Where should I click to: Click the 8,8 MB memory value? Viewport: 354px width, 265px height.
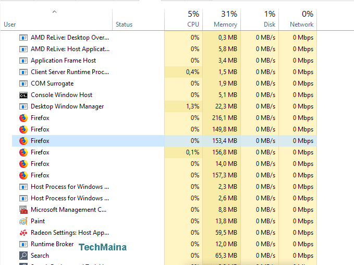click(228, 210)
